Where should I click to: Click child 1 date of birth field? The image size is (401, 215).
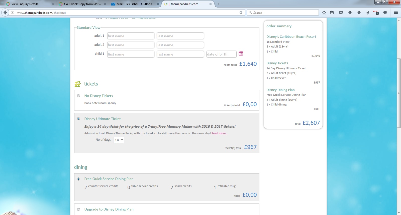click(222, 54)
